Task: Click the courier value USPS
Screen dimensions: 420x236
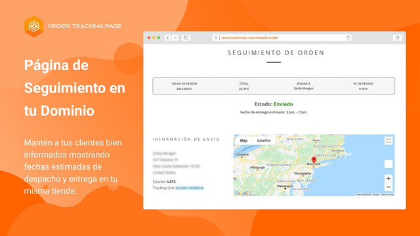Action: (171, 182)
